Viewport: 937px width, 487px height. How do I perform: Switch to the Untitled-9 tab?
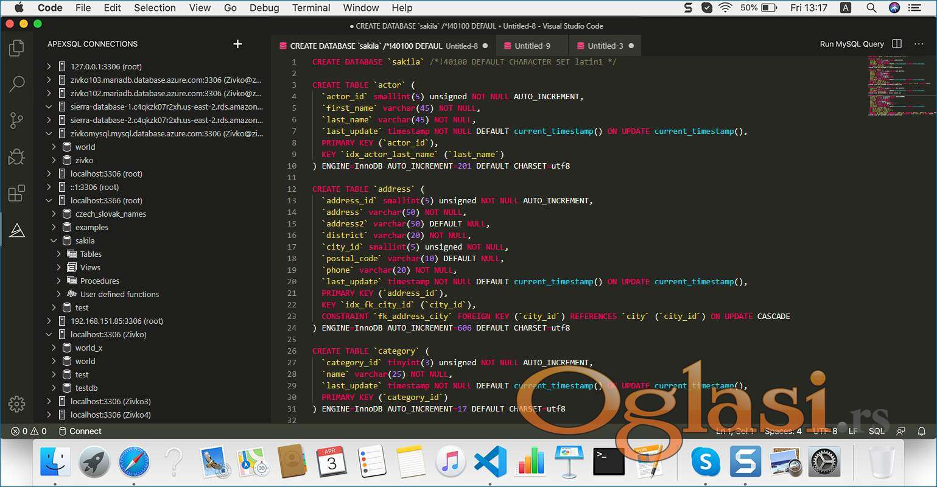pos(532,46)
